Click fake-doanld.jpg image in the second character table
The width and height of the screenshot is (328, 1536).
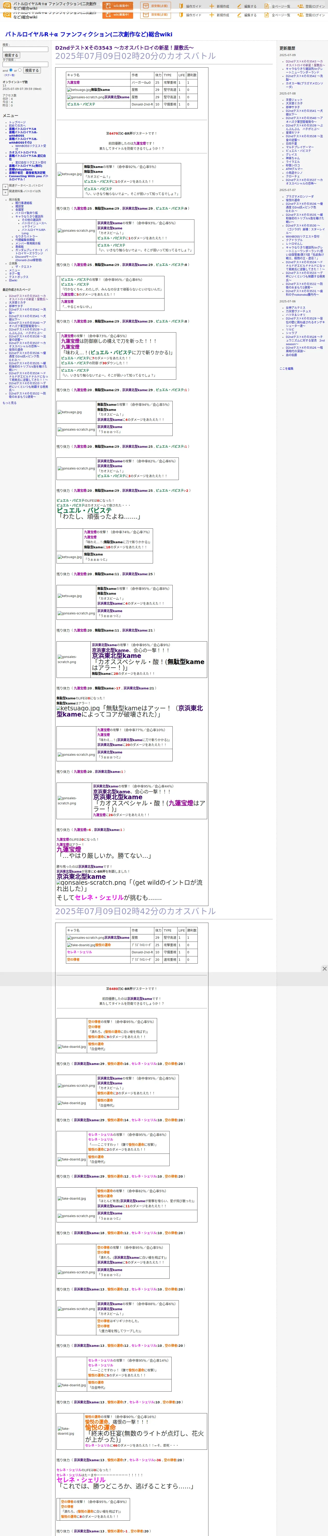coord(81,945)
